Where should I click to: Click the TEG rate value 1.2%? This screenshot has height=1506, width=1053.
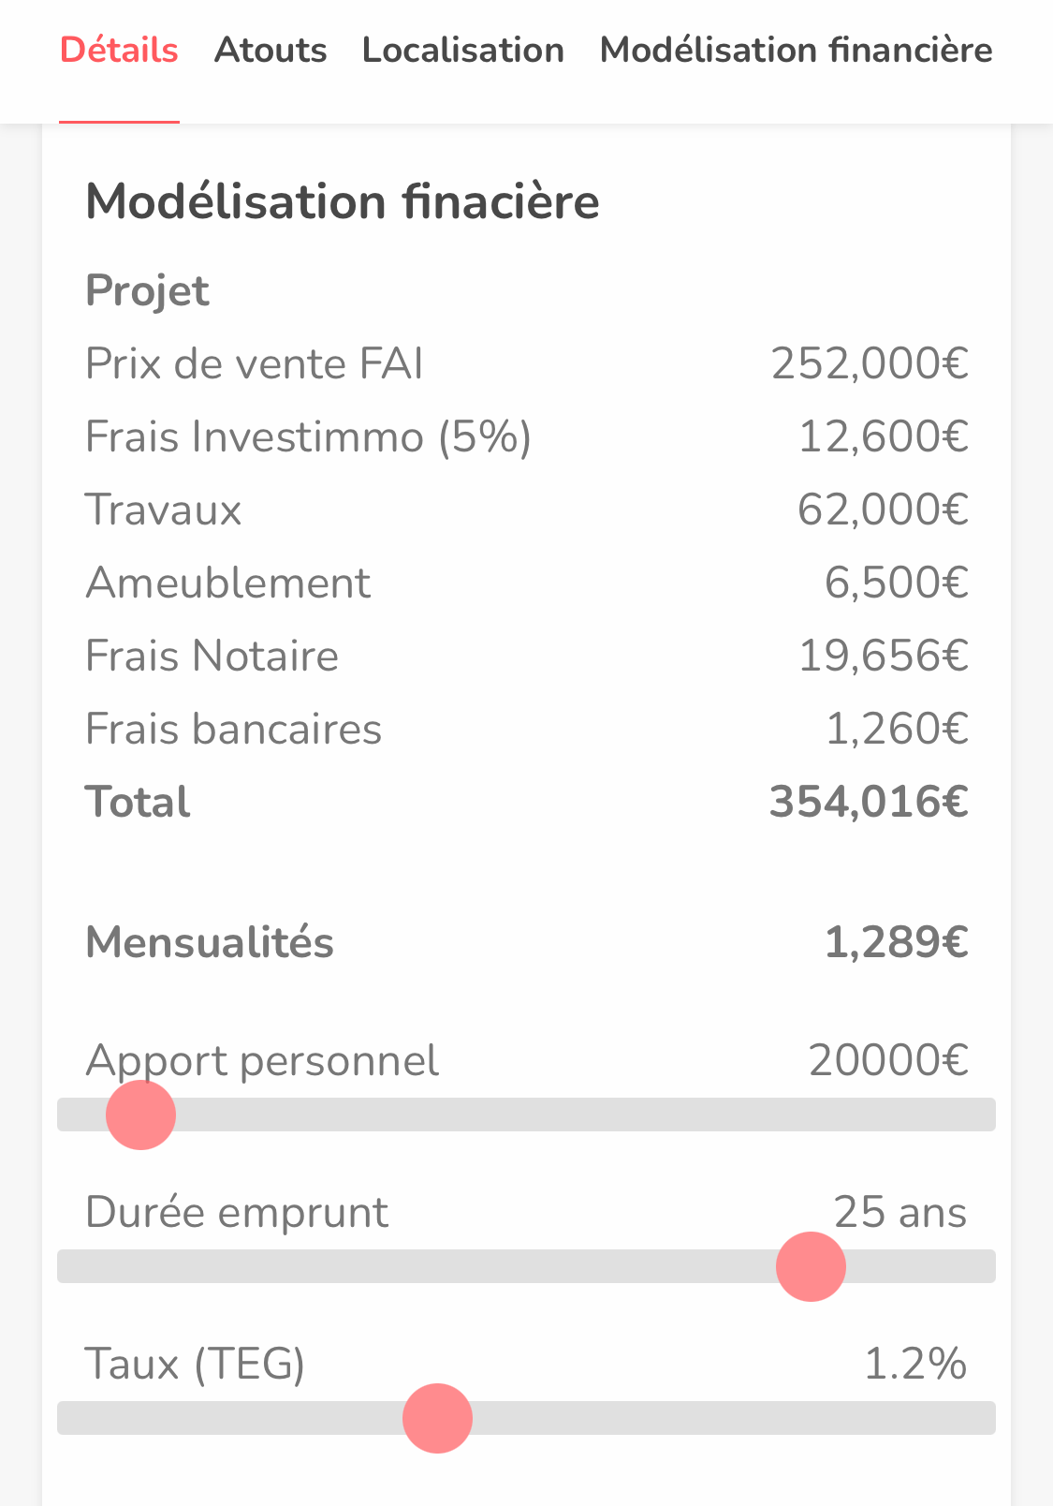point(914,1364)
